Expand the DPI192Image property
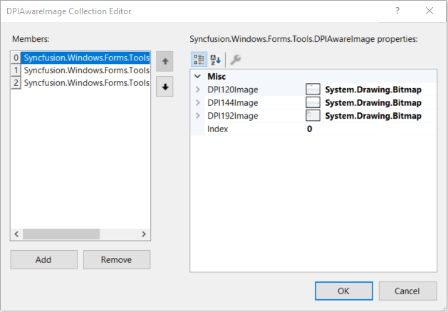 click(197, 116)
